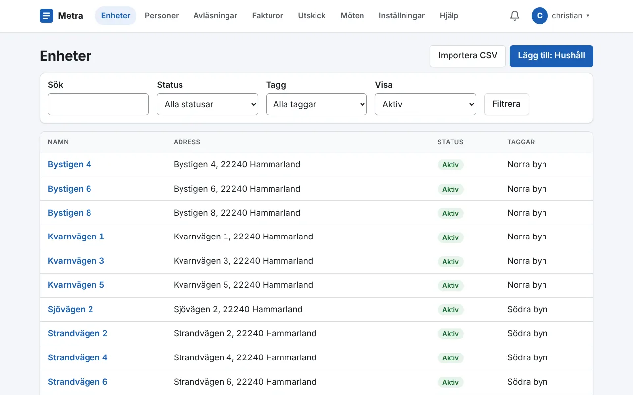Click Lägg till: Hushåll button
This screenshot has width=633, height=395.
click(551, 56)
